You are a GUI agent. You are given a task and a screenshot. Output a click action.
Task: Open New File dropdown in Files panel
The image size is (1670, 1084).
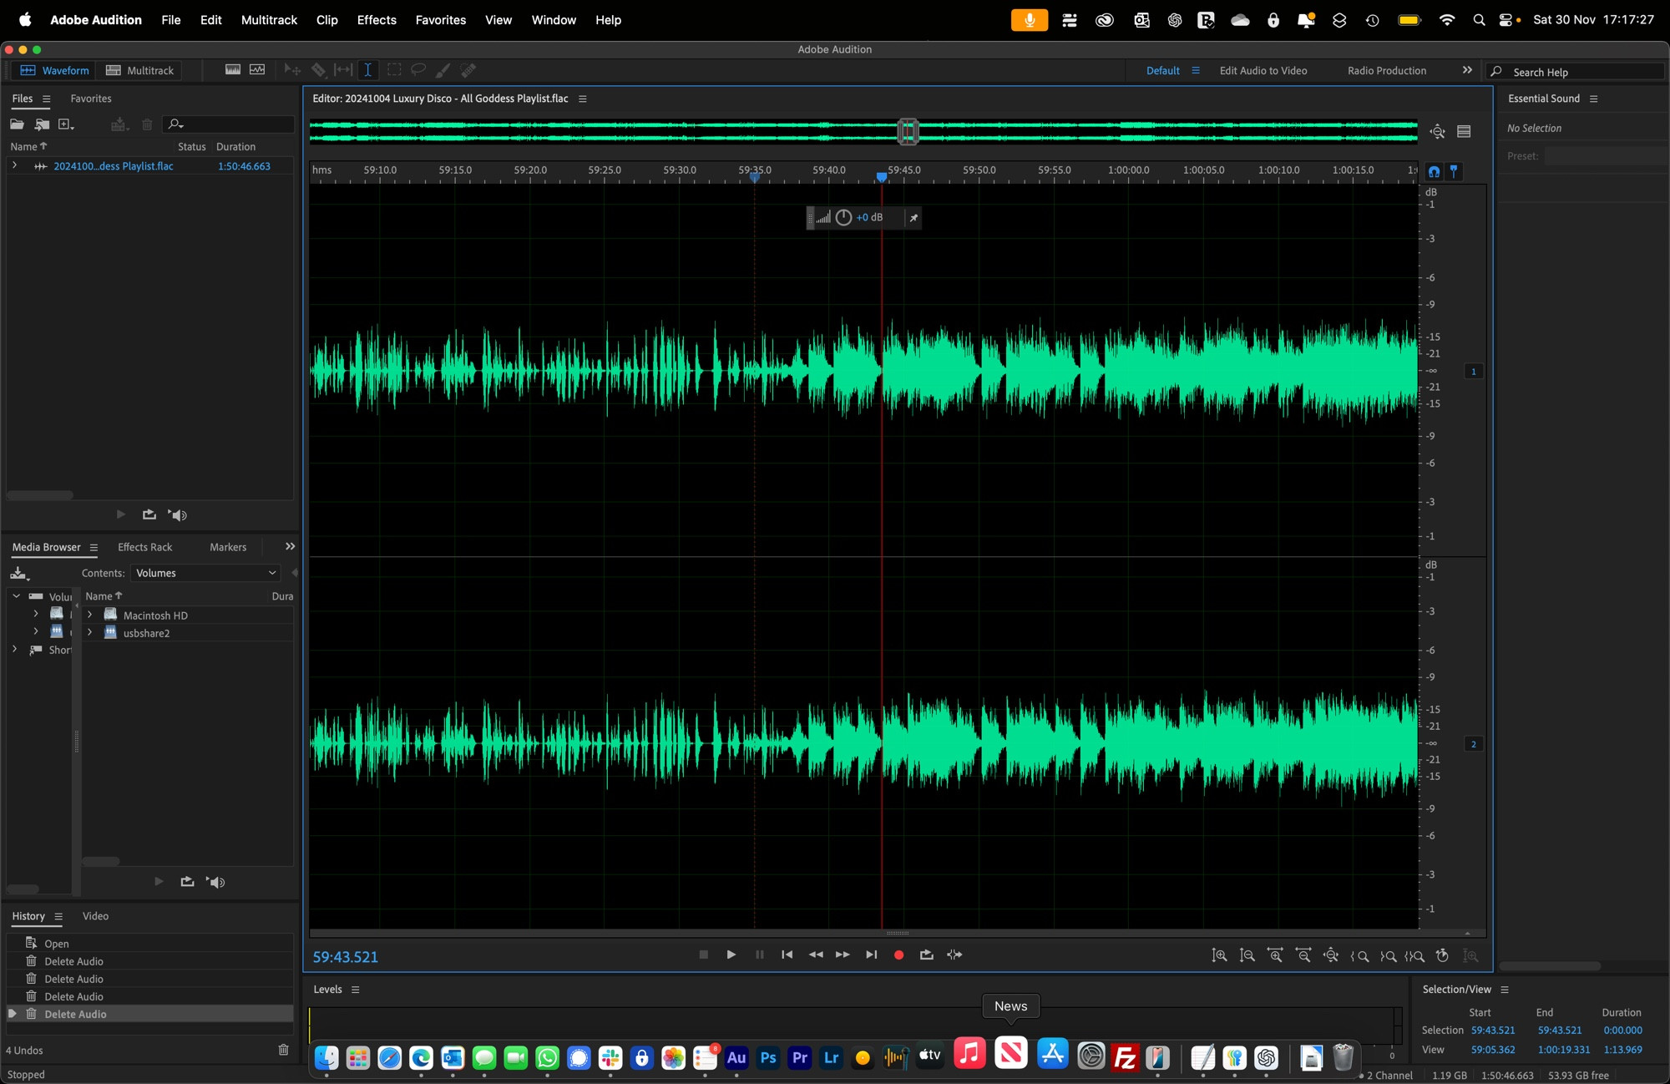pos(66,124)
